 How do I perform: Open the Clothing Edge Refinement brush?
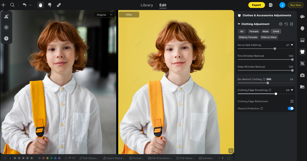click(x=292, y=101)
